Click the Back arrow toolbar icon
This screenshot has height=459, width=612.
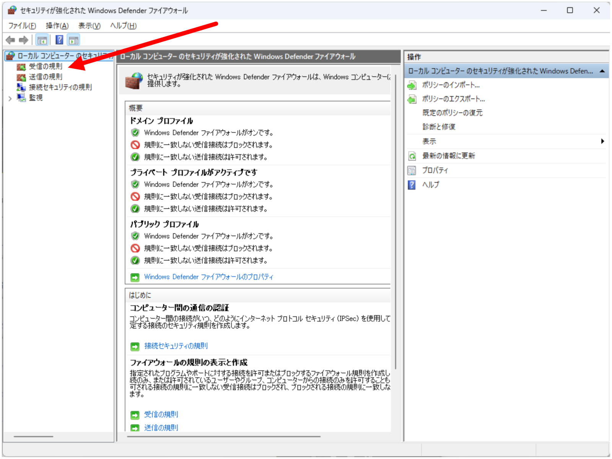pyautogui.click(x=10, y=40)
